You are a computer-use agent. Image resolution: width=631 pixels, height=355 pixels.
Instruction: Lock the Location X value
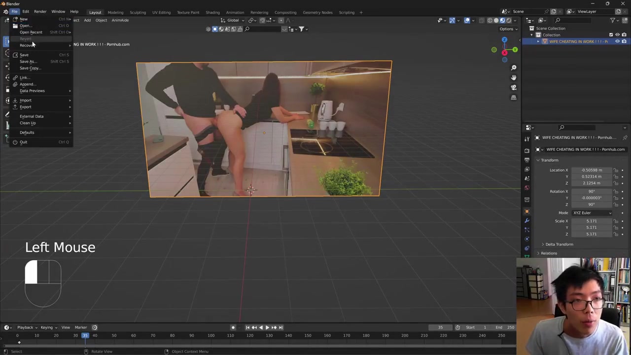[616, 170]
